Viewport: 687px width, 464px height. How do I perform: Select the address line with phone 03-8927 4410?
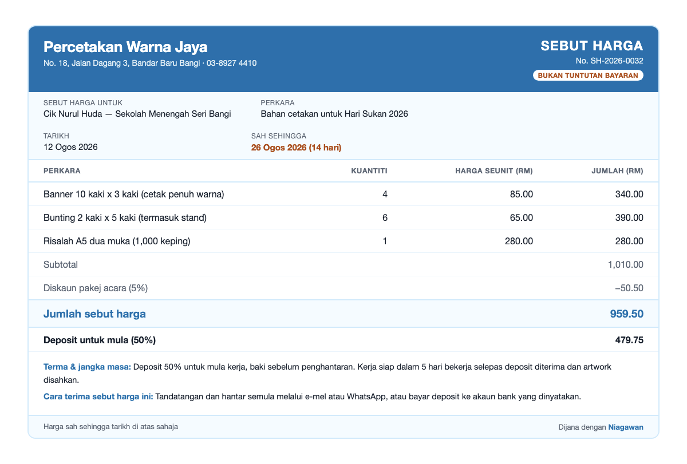(x=150, y=63)
